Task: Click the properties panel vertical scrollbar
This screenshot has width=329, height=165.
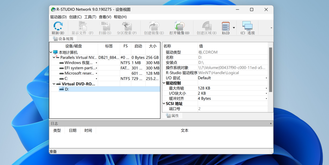Action: click(x=271, y=70)
